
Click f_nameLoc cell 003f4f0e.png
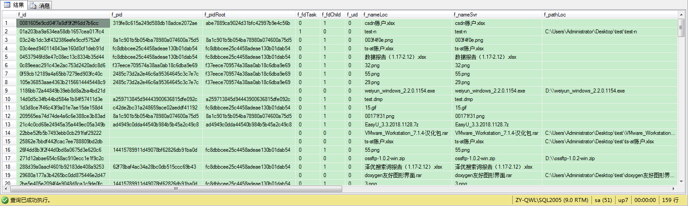[x=407, y=40]
